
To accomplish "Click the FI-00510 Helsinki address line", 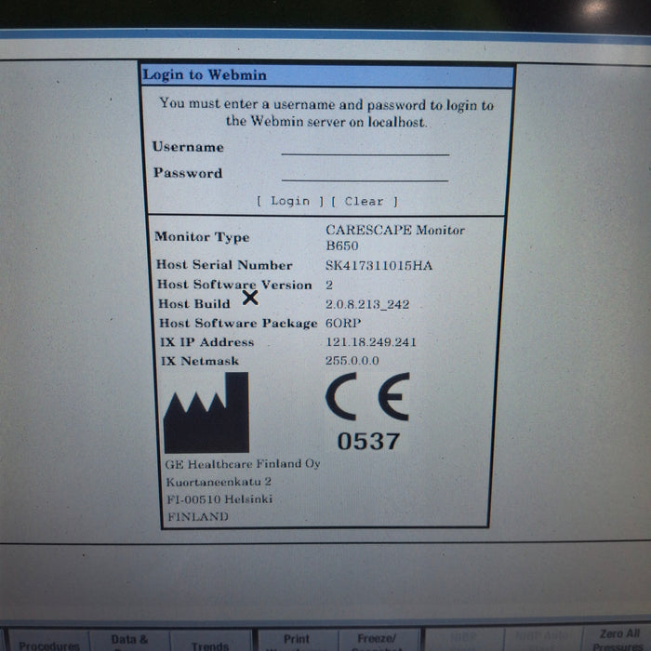I will (x=219, y=499).
